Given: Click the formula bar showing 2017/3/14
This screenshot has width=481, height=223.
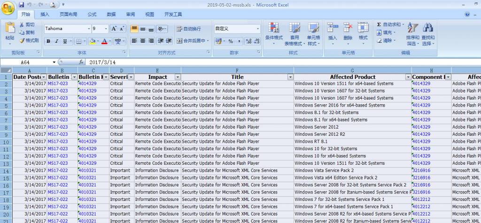Looking at the screenshot, I should point(282,62).
